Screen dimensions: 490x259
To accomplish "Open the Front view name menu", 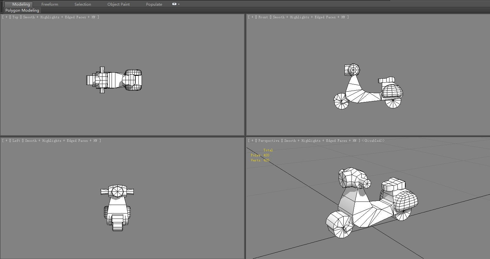I will [x=263, y=17].
